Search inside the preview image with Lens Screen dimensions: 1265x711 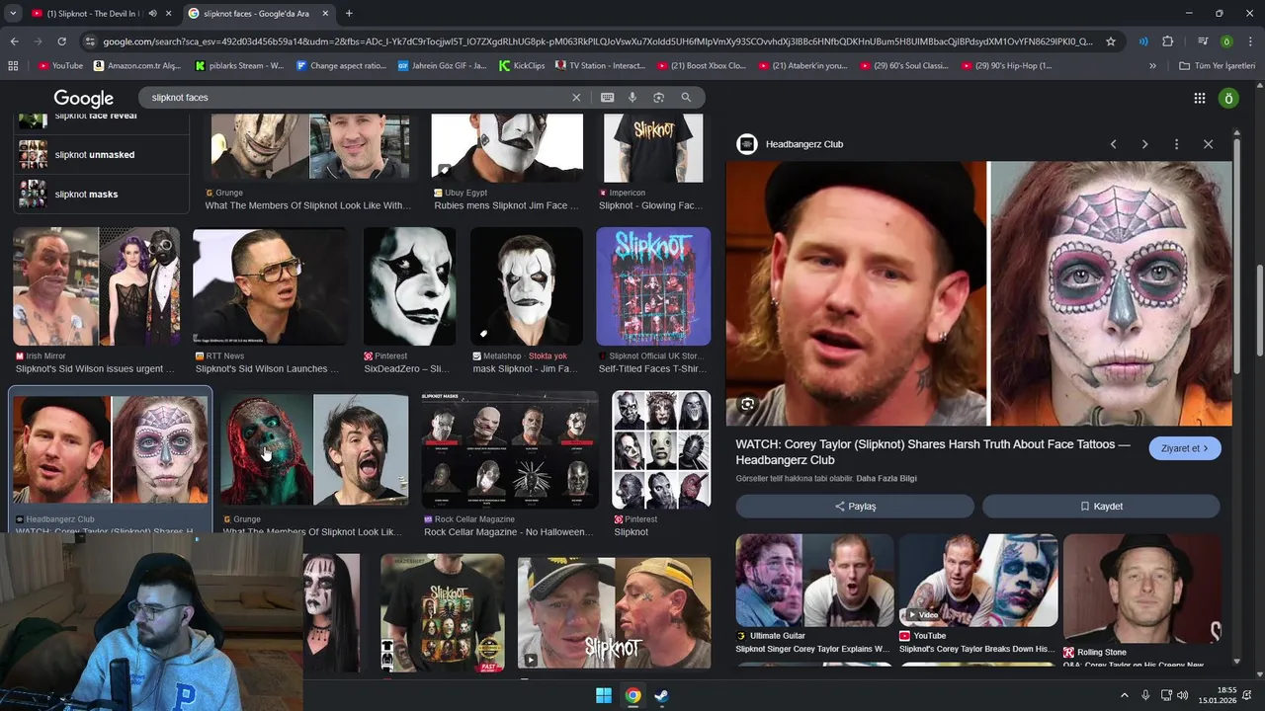[x=747, y=404]
